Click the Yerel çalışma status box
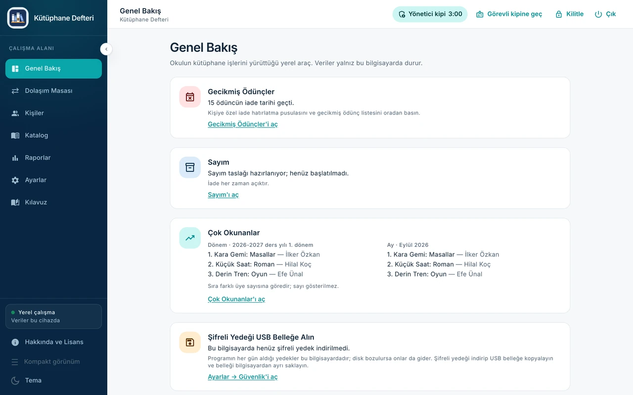The image size is (633, 395). coord(53,316)
